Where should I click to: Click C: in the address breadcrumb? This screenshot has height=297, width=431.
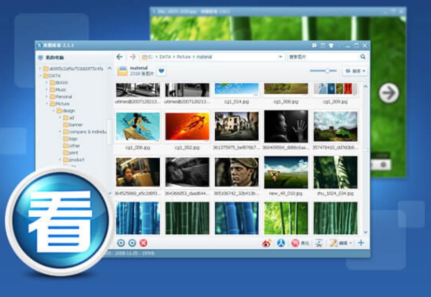[150, 57]
